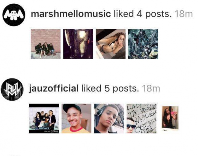Open the FRIDAYS group photo thumbnail

pyautogui.click(x=44, y=119)
